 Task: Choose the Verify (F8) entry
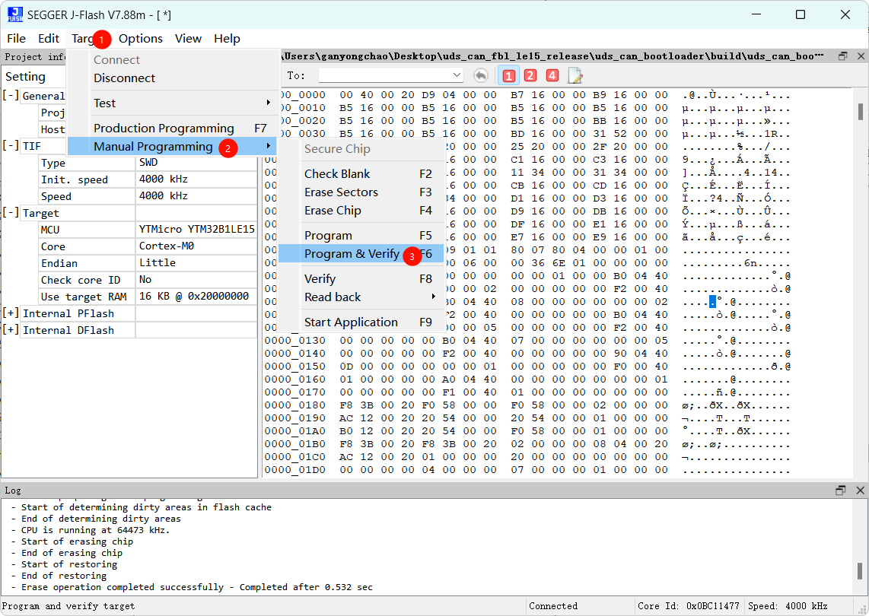coord(361,279)
